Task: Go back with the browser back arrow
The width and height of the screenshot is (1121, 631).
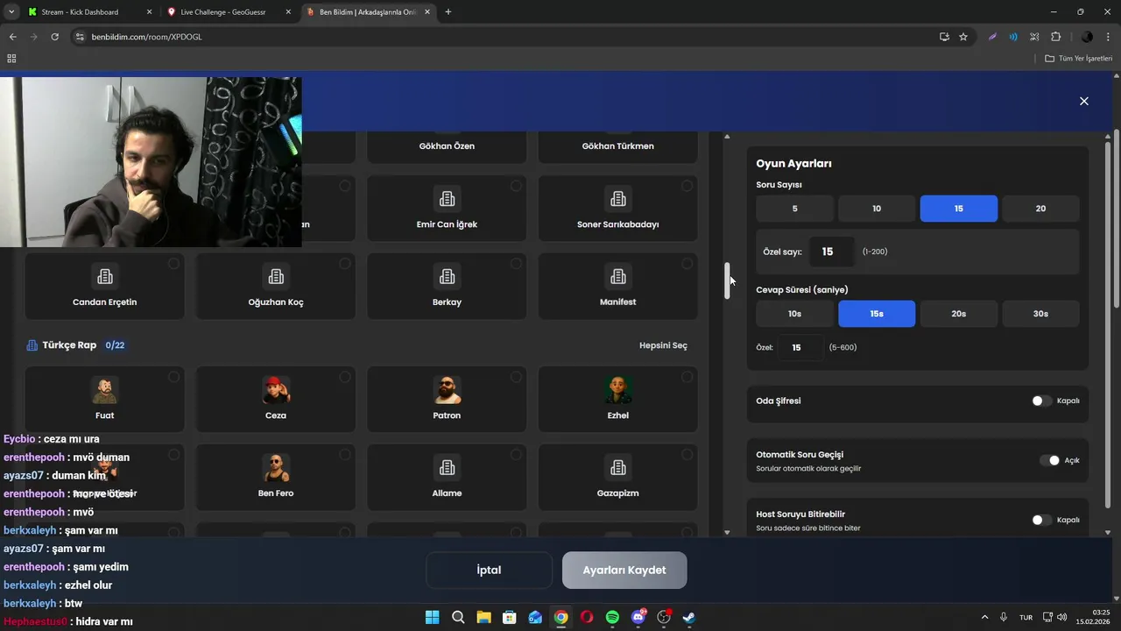Action: pos(12,37)
